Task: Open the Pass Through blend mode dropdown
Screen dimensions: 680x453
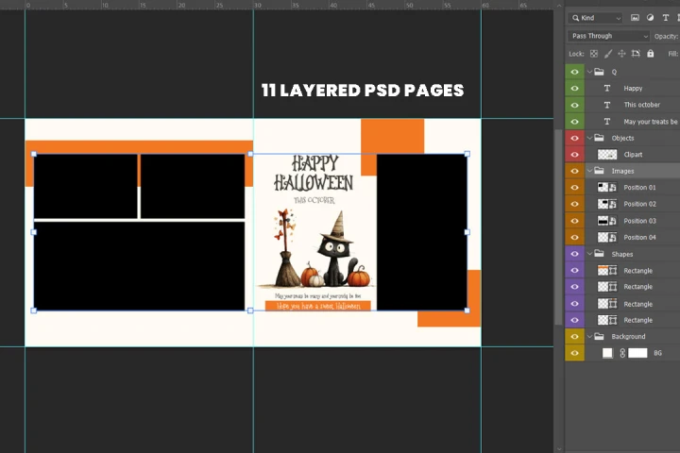Action: 609,36
